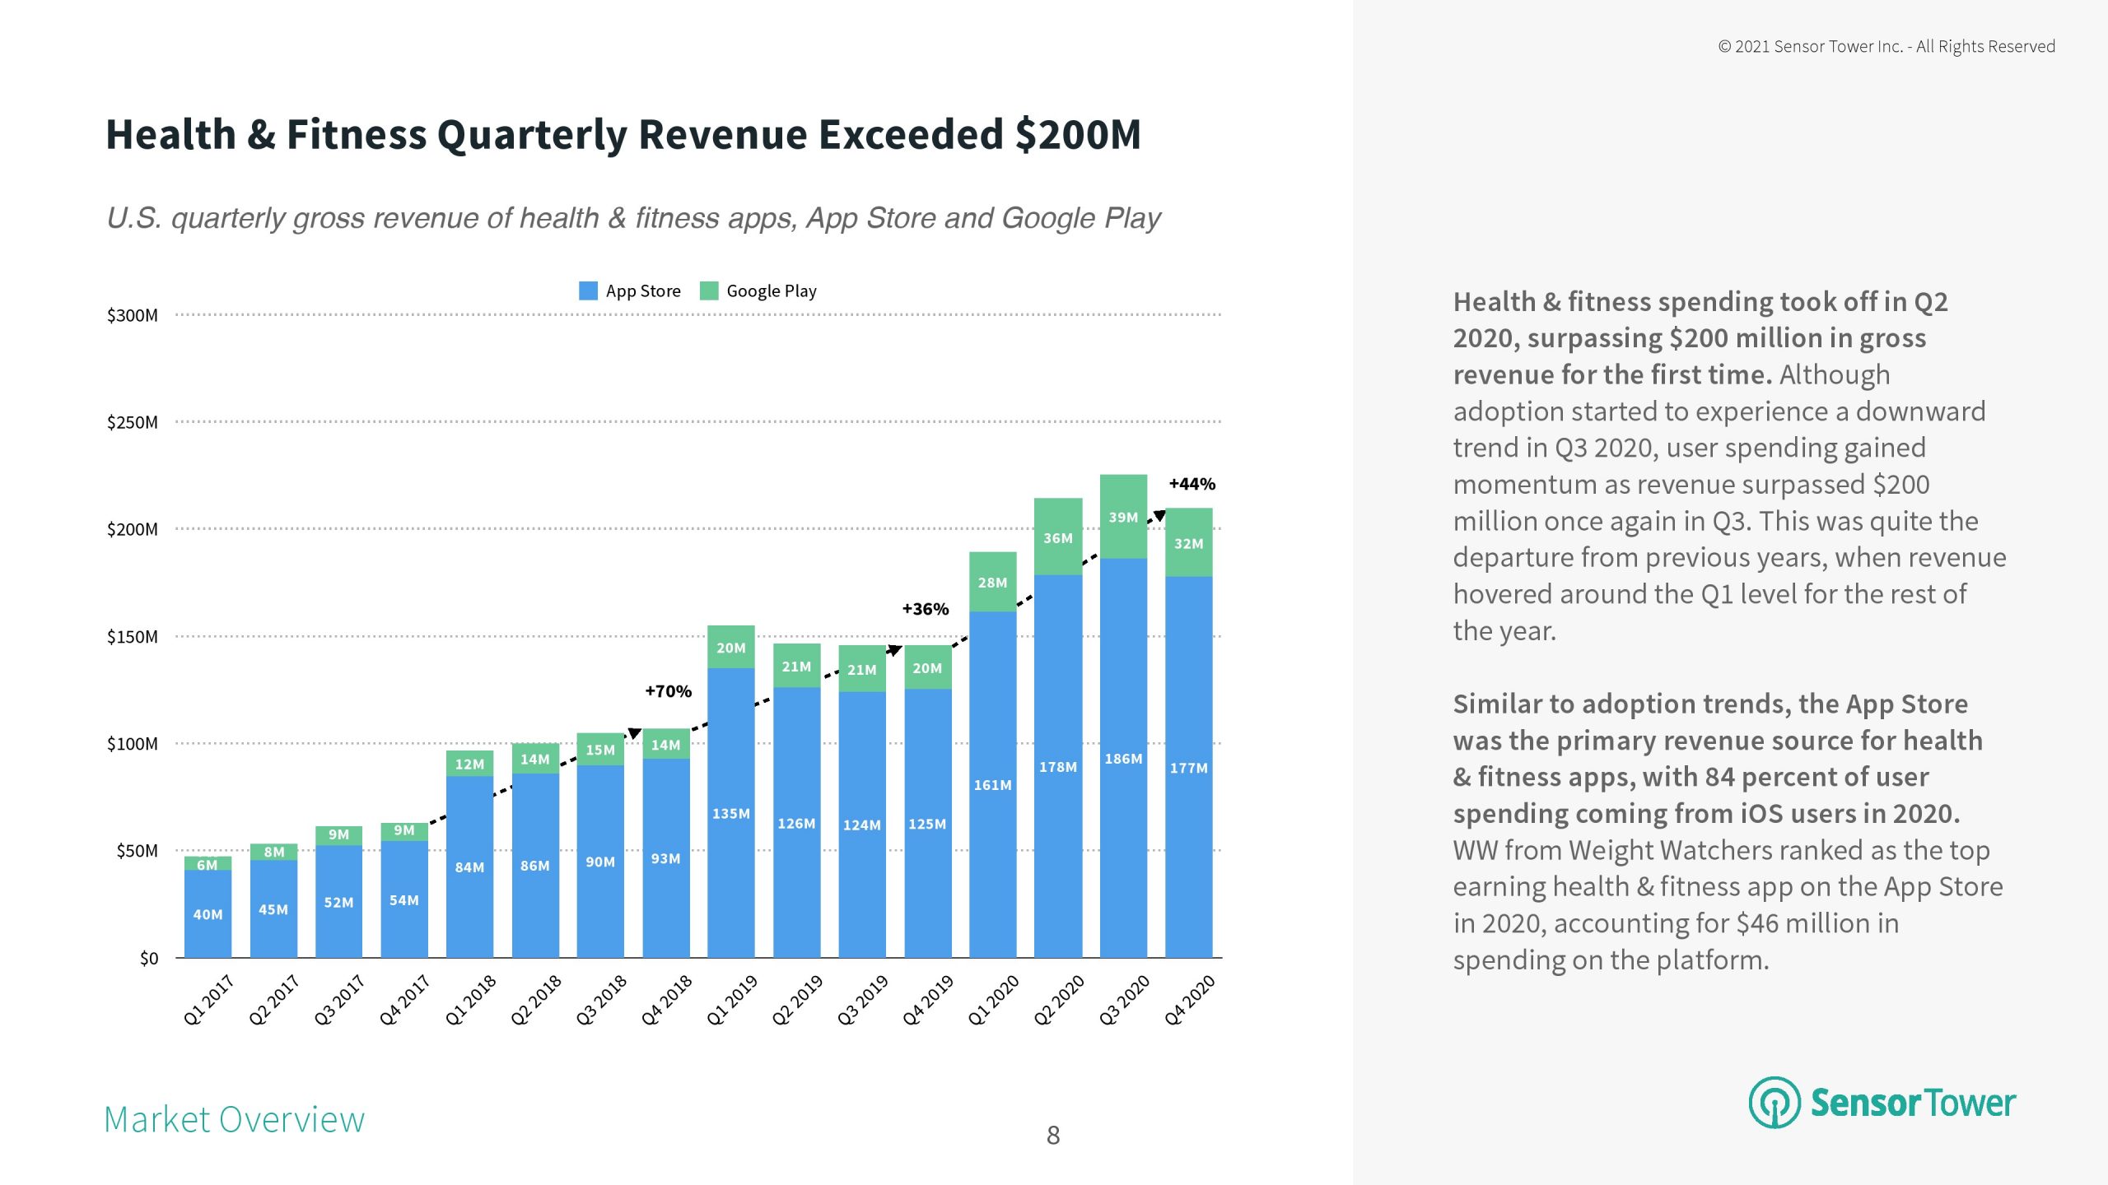
Task: Select the Q1 2017 axis label
Action: [209, 999]
